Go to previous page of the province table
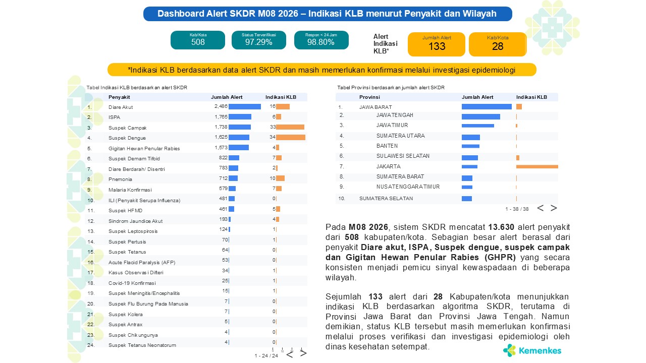 click(x=540, y=208)
